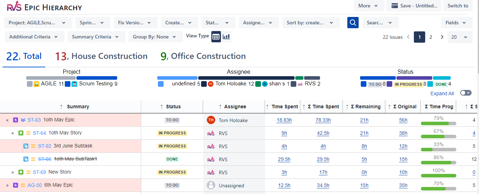Expand the ST-69 New Story row
This screenshot has height=194, width=479.
(13, 172)
